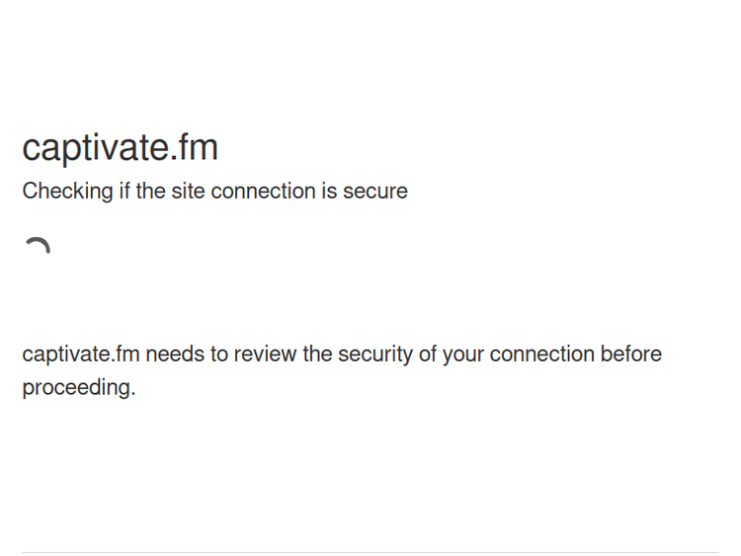This screenshot has width=741, height=556.
Task: Click the word "Checking" in the subtitle
Action: point(67,192)
